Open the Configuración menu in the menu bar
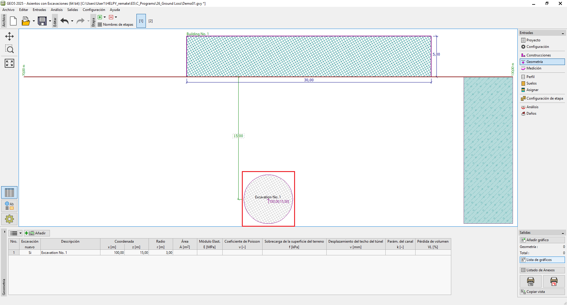Viewport: 567px width, 305px height. click(94, 10)
